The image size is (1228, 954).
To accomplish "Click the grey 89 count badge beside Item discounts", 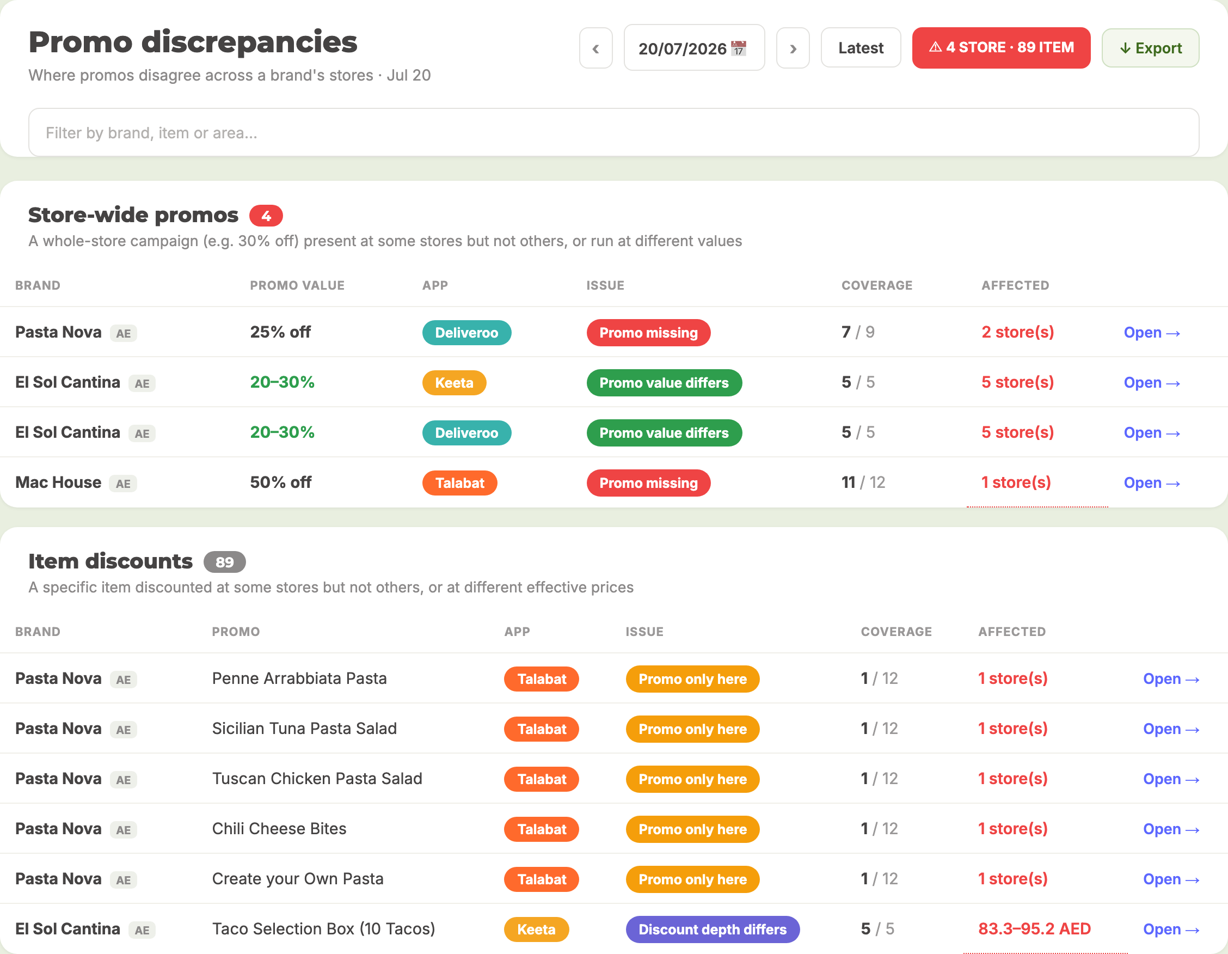I will 224,562.
